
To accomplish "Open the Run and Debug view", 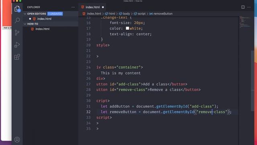I will pyautogui.click(x=17, y=45).
